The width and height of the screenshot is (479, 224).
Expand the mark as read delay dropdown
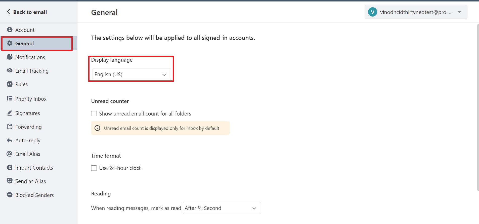(x=222, y=208)
